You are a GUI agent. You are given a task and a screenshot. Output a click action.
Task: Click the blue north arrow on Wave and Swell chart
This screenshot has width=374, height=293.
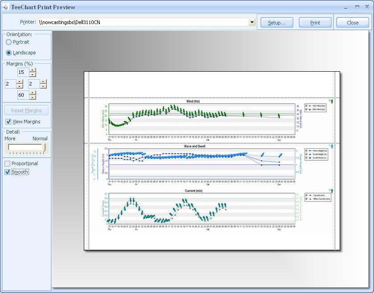tap(332, 146)
